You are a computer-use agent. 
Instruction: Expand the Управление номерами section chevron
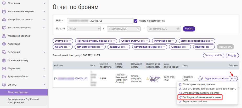(44, 11)
